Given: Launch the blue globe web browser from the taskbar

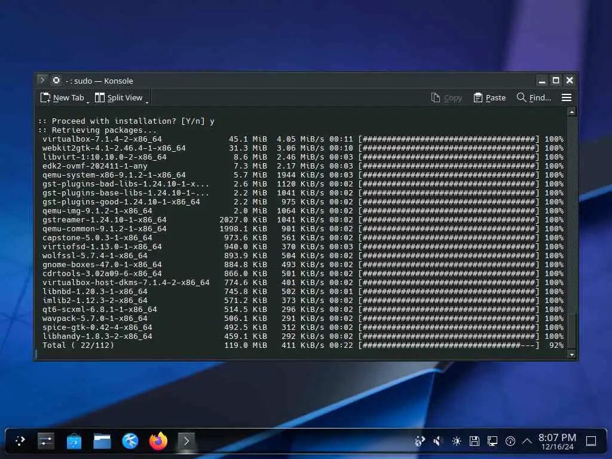Looking at the screenshot, I should 130,441.
